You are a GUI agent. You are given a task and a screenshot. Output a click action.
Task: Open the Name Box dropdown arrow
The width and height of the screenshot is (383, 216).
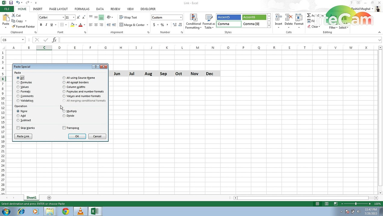pyautogui.click(x=23, y=40)
